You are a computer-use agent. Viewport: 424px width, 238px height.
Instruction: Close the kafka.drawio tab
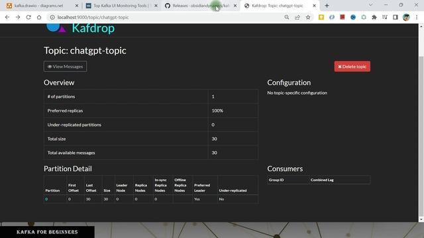pyautogui.click(x=77, y=6)
